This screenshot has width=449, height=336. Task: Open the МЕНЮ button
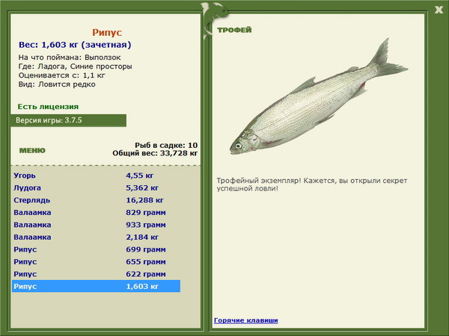(x=32, y=151)
